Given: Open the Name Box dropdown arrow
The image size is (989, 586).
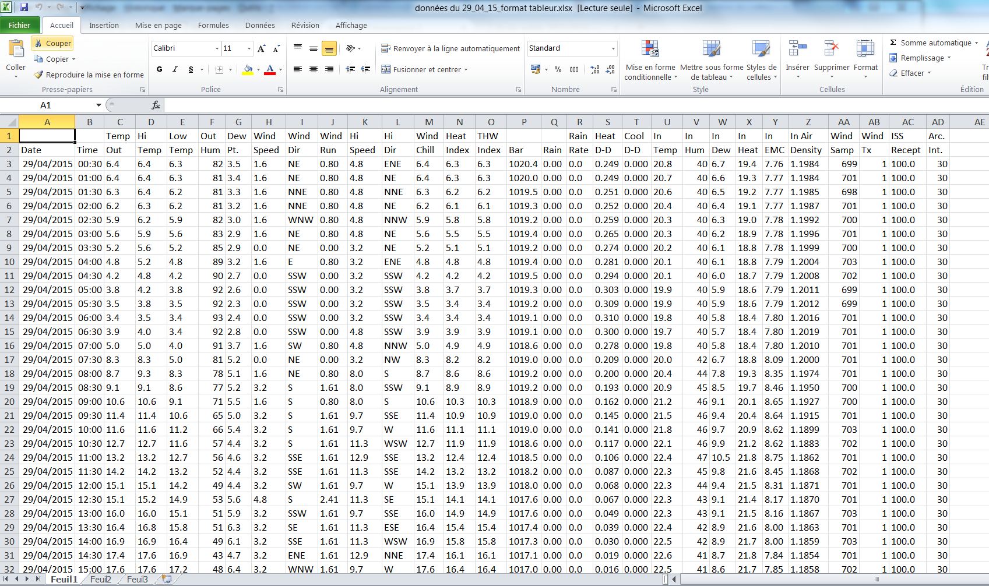Looking at the screenshot, I should [x=98, y=105].
